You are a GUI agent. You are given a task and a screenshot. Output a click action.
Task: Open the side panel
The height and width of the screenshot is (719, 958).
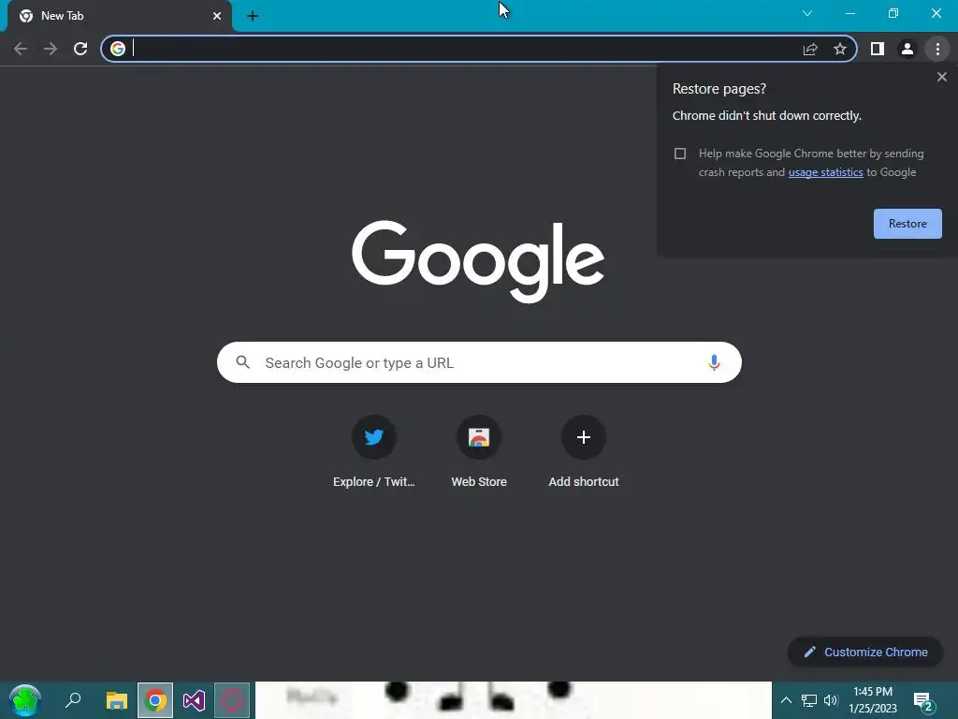click(878, 49)
